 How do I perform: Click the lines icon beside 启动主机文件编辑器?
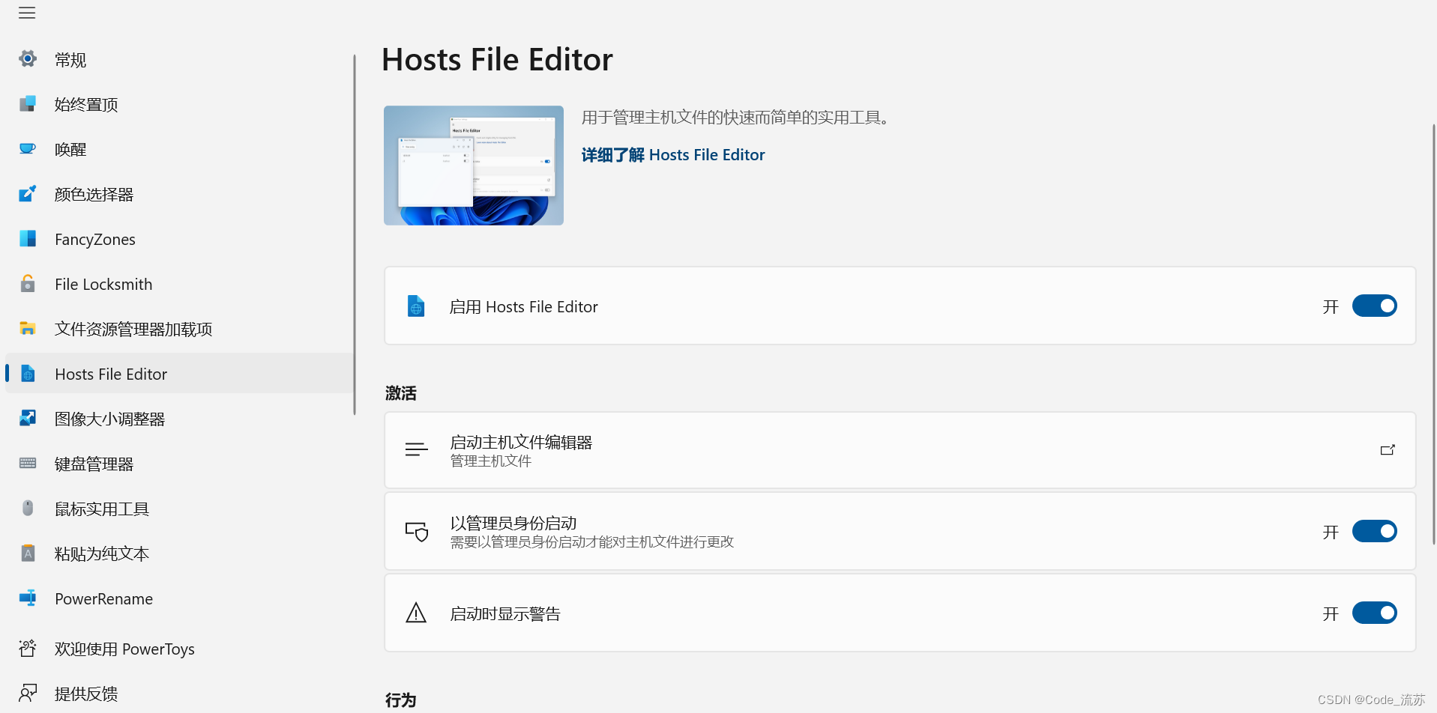coord(416,449)
